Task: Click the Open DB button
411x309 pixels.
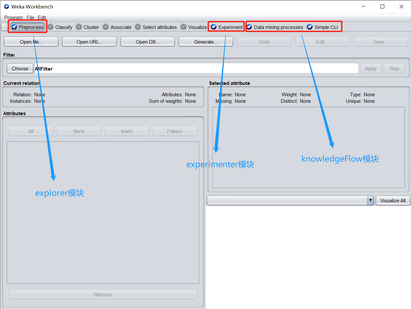Action: (148, 42)
